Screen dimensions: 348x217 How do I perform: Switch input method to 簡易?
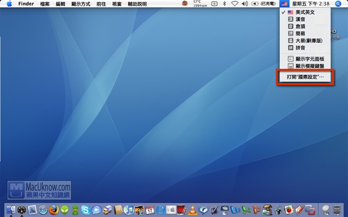pos(305,34)
